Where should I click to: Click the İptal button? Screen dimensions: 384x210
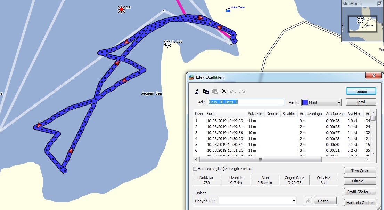pos(361,102)
